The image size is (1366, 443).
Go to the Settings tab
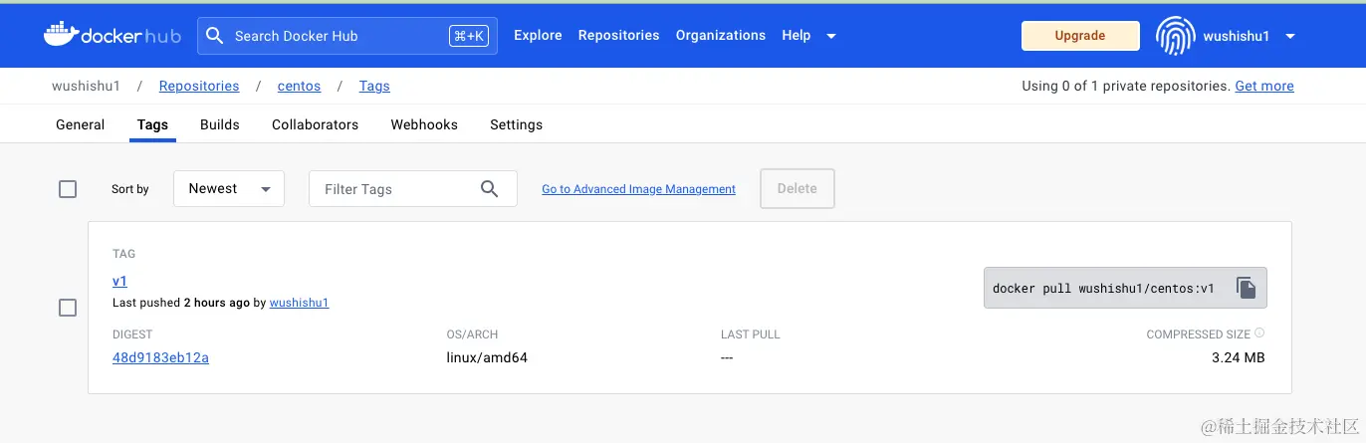516,124
